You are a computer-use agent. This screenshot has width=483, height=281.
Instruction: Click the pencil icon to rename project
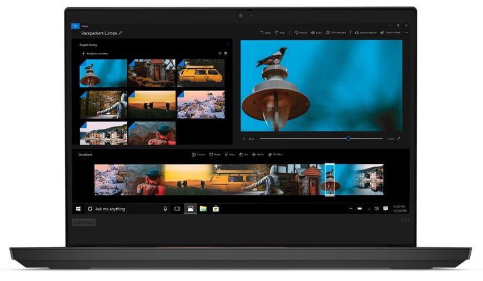(x=121, y=33)
